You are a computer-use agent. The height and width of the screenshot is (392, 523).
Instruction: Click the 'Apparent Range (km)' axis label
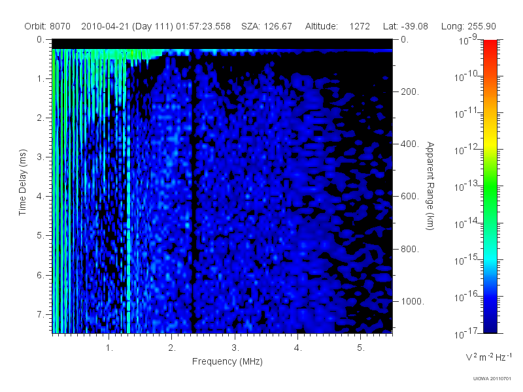[x=430, y=186]
